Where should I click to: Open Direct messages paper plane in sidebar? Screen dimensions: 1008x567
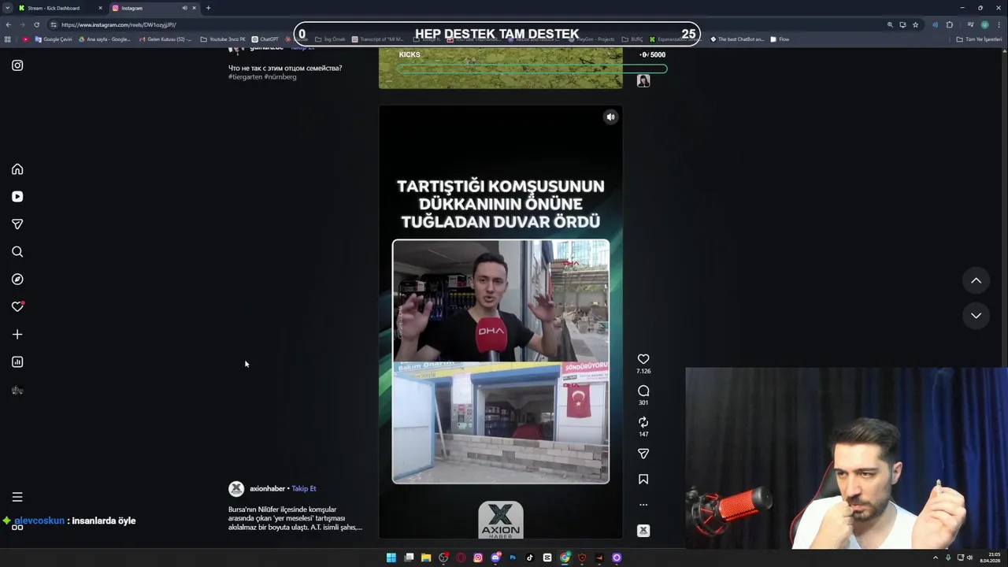pos(17,224)
